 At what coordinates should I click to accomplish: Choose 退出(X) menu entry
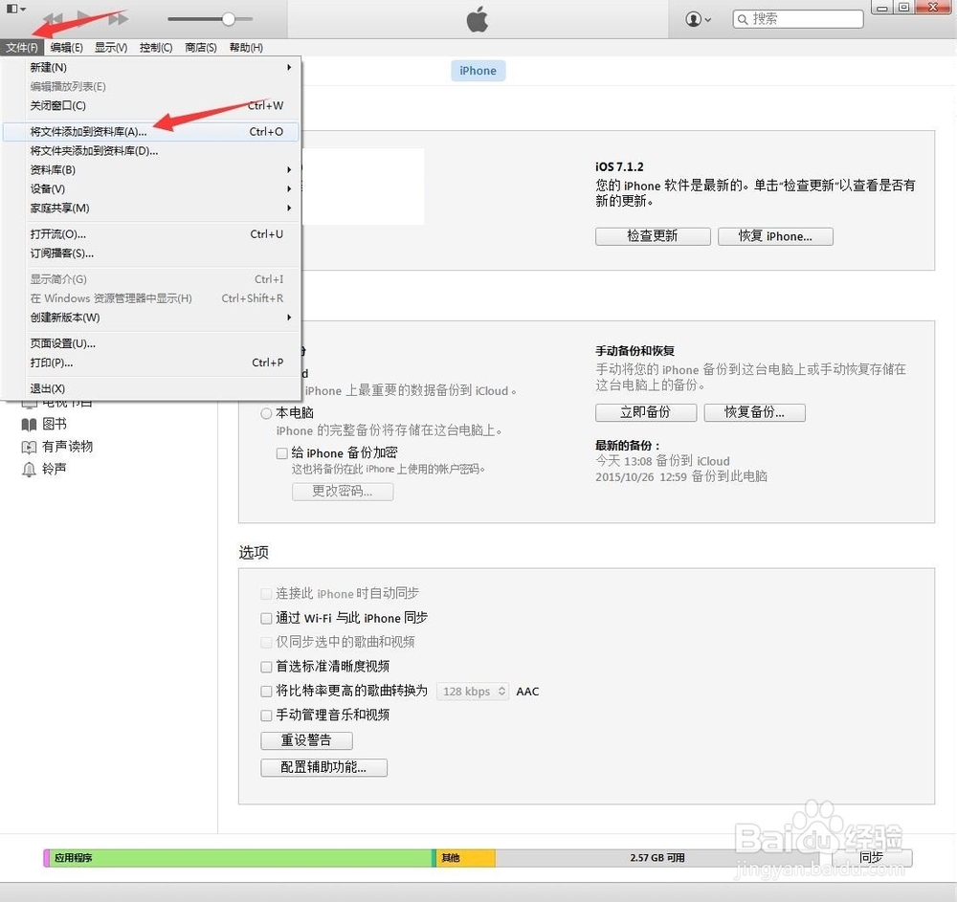click(x=151, y=388)
